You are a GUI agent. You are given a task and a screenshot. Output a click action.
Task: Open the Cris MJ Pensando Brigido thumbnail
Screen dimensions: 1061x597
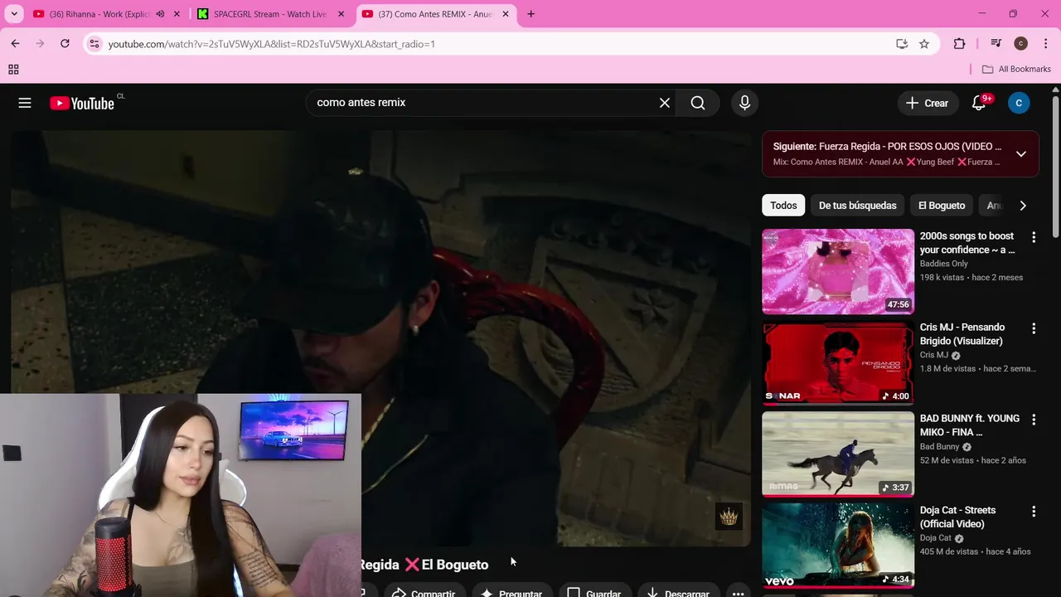pos(838,363)
